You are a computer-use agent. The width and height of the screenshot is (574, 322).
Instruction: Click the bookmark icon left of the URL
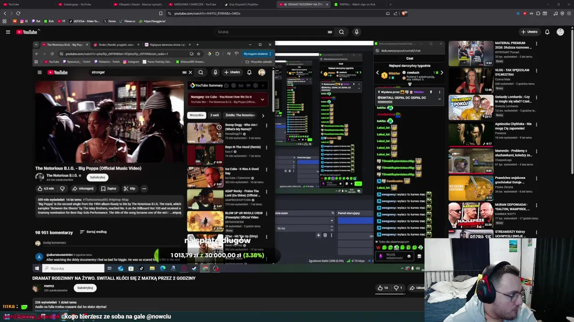[161, 13]
